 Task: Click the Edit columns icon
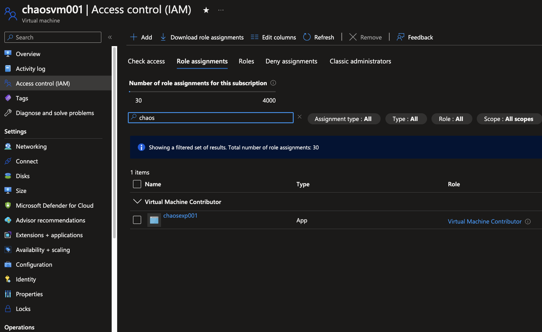click(x=255, y=37)
